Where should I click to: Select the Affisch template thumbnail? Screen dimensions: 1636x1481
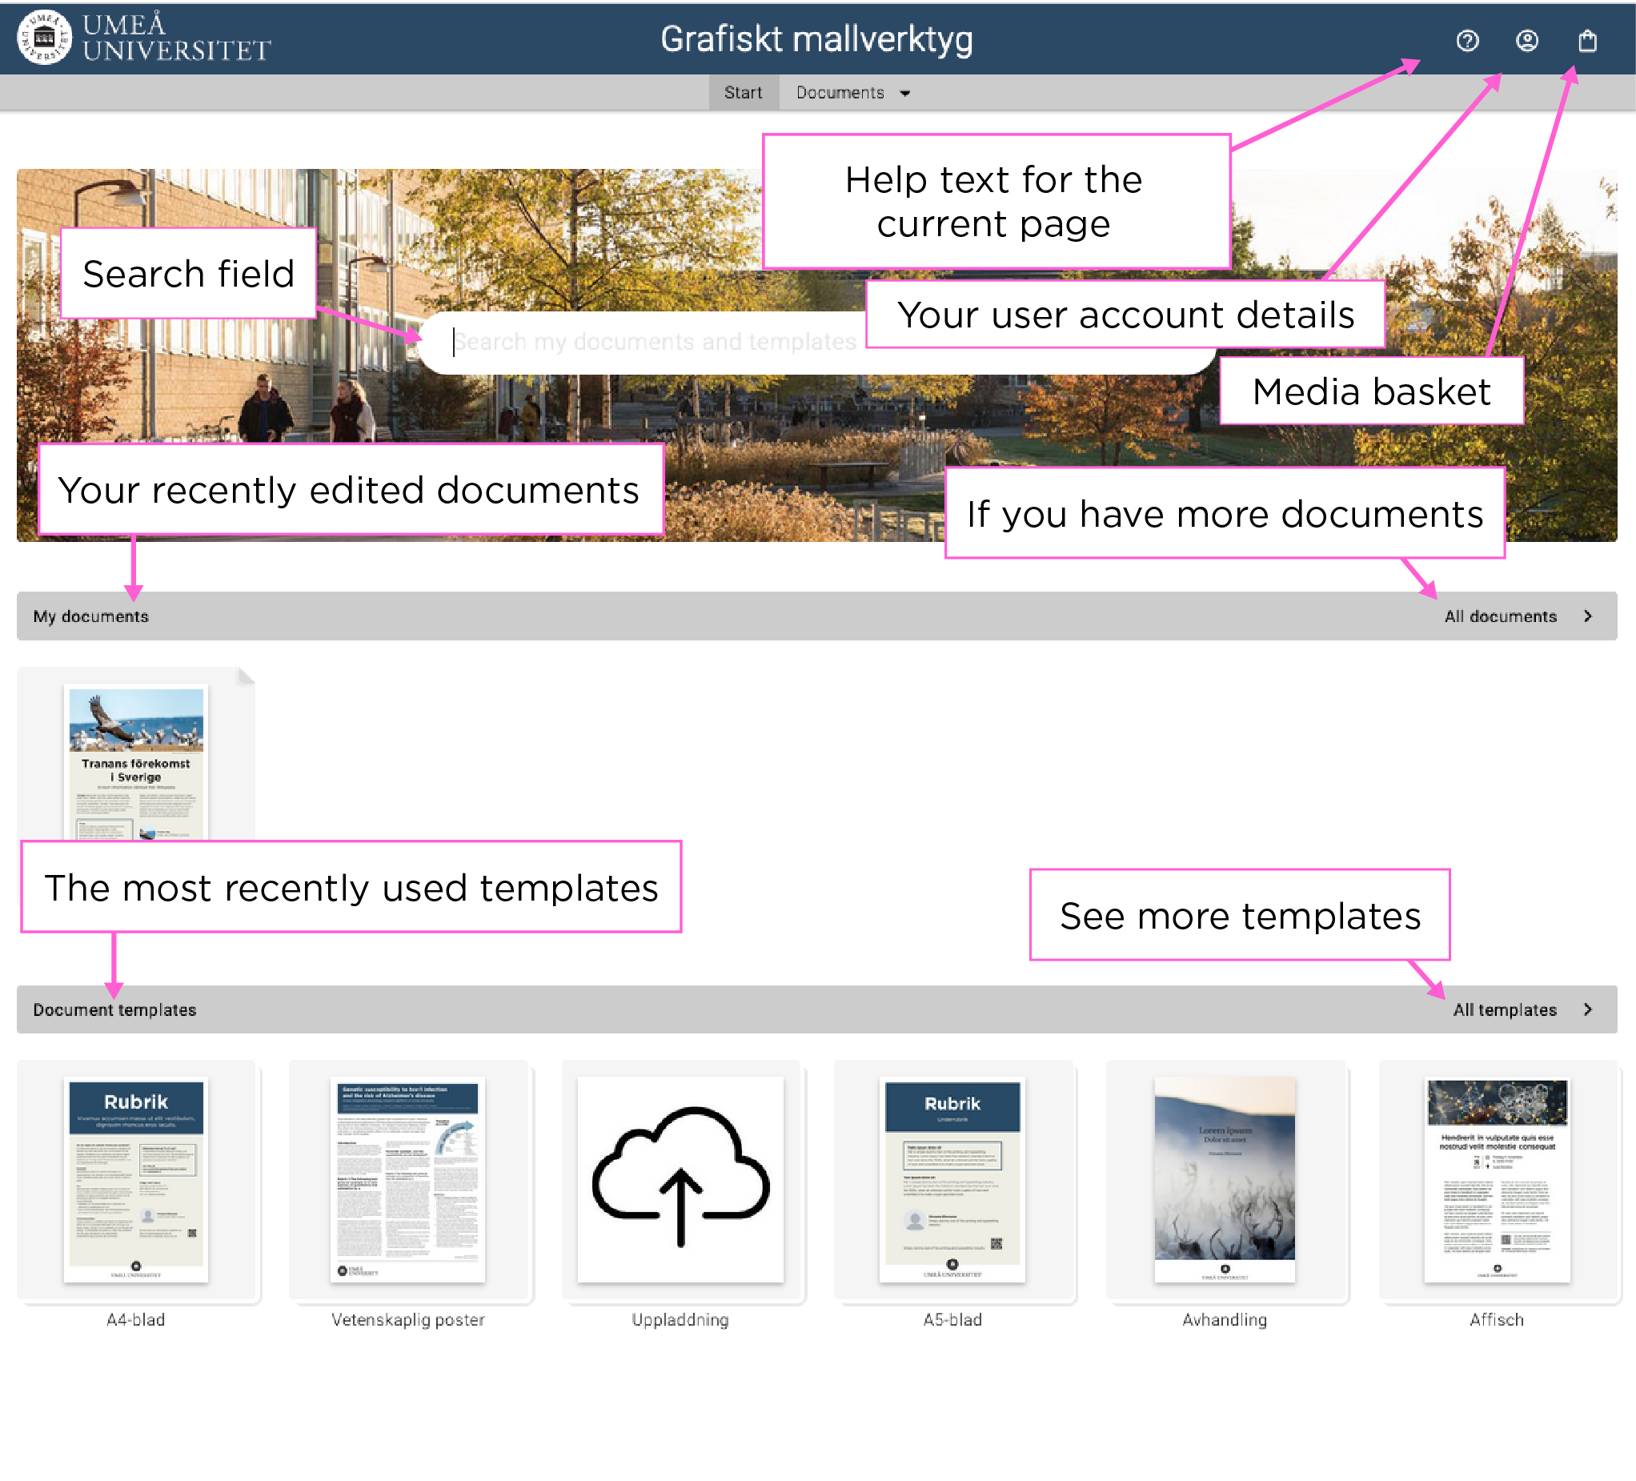pos(1497,1181)
